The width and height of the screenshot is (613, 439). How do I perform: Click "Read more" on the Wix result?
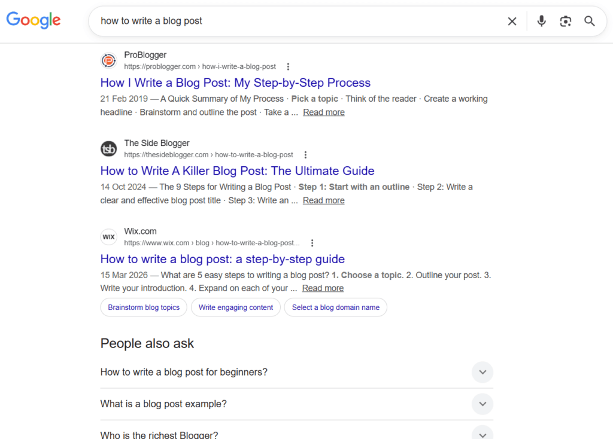point(323,288)
